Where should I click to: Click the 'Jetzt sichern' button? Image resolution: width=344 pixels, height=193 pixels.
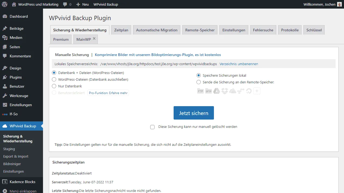pos(194,113)
